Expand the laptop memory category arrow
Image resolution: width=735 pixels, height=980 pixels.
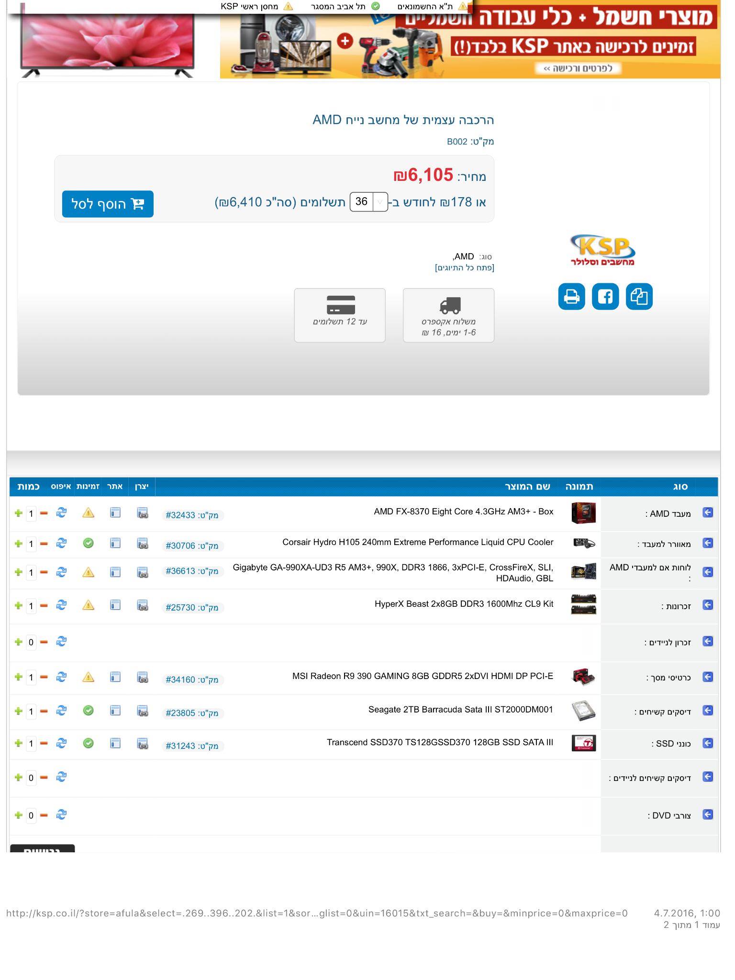[x=708, y=641]
